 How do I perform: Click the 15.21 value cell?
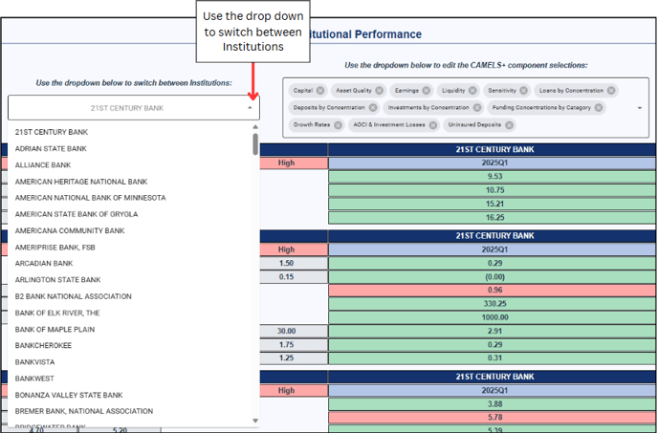[492, 204]
